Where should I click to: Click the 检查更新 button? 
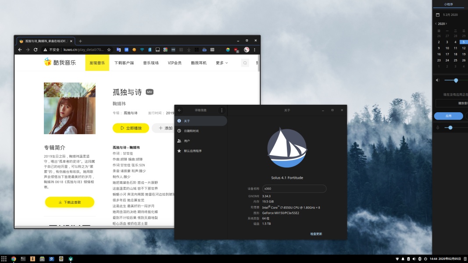tap(316, 234)
